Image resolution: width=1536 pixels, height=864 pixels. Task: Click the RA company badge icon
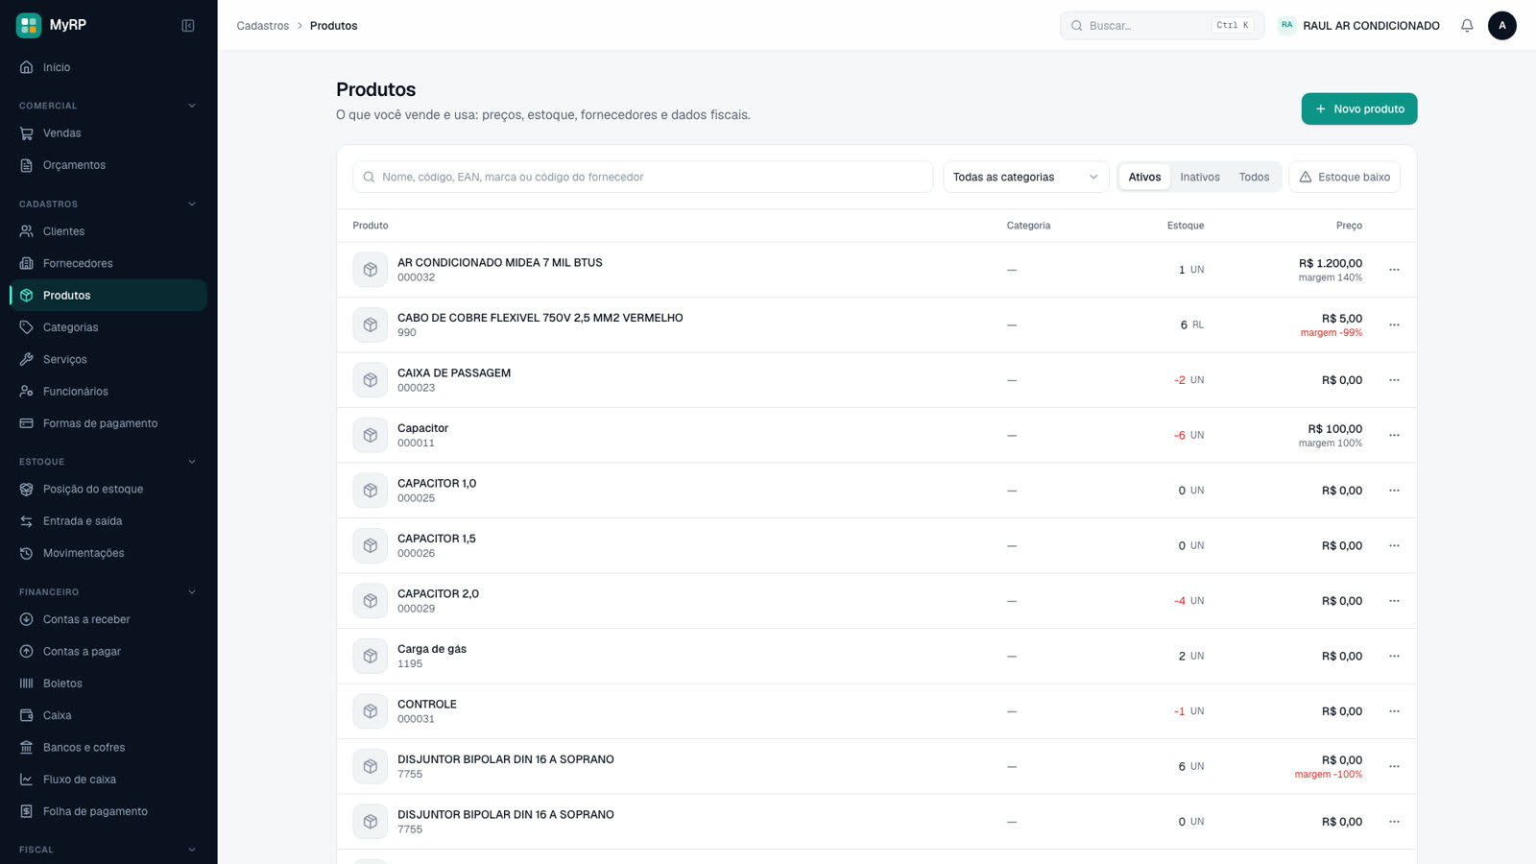tap(1287, 25)
